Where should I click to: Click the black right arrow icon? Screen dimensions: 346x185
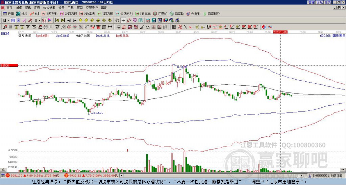[x=75, y=21]
